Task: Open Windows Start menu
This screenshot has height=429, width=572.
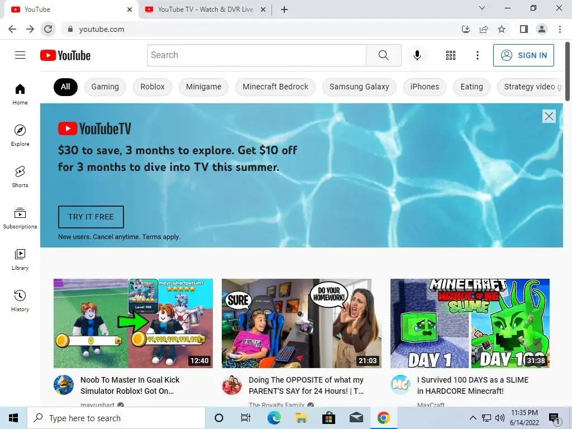Action: tap(13, 418)
